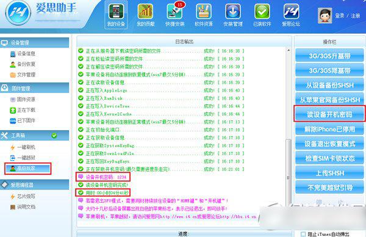
Task: Click 登录 login link
Action: click(x=340, y=16)
